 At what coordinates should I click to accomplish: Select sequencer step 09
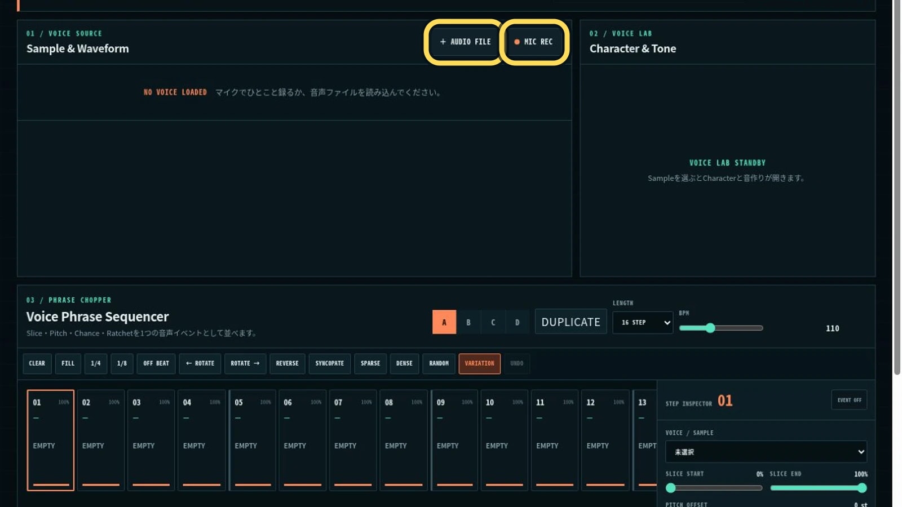coord(454,440)
